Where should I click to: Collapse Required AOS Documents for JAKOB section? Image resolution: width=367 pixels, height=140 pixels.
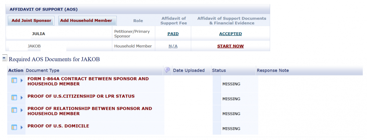tap(4, 58)
